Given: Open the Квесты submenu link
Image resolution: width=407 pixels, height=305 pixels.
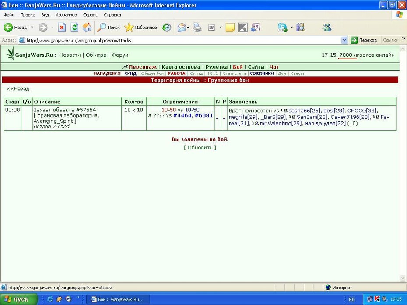Looking at the screenshot, I should [x=298, y=73].
